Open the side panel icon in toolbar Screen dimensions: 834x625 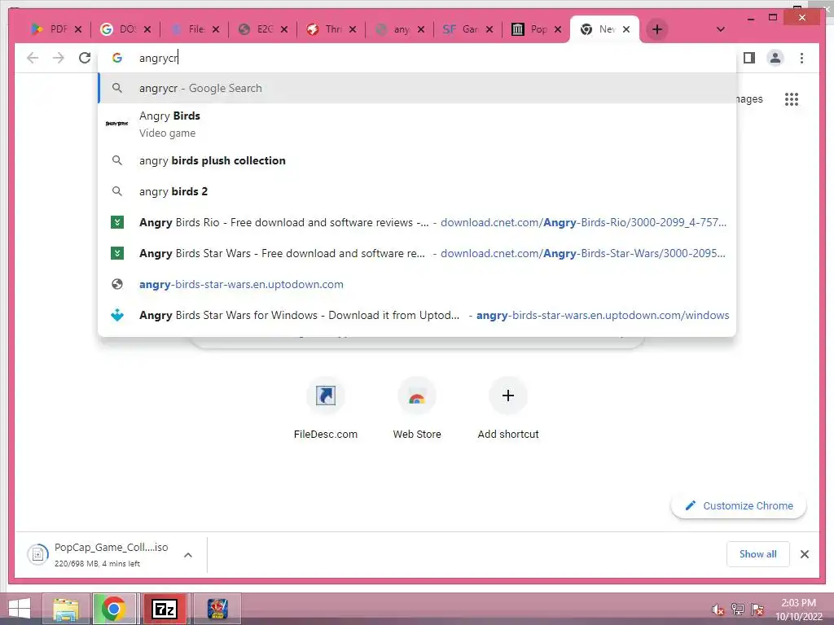749,58
